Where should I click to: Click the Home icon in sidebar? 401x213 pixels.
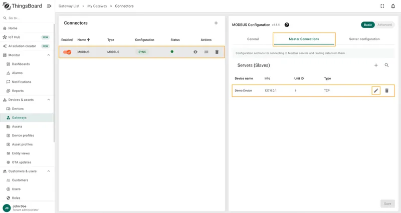(x=5, y=28)
